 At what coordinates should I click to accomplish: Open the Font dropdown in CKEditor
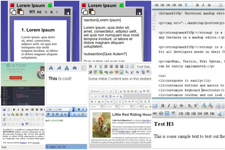(126, 106)
